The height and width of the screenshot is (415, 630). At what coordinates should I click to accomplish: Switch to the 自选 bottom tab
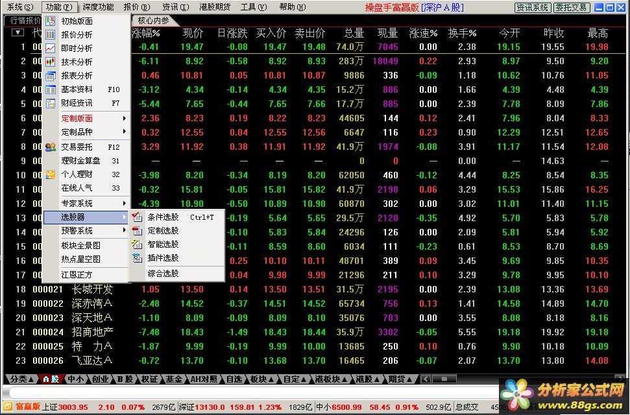[234, 379]
